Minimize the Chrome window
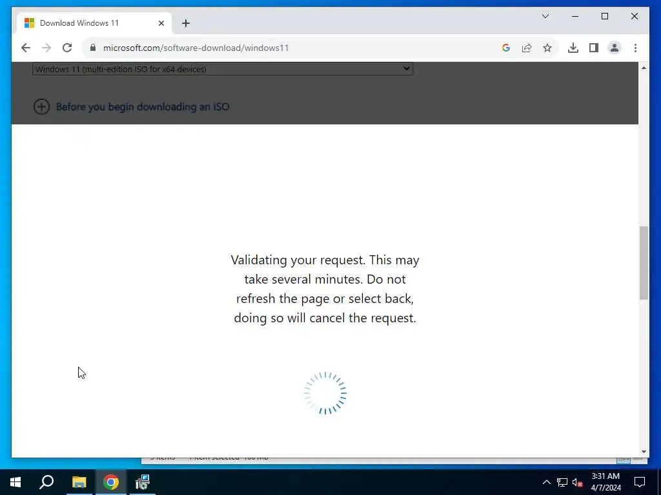 575,16
